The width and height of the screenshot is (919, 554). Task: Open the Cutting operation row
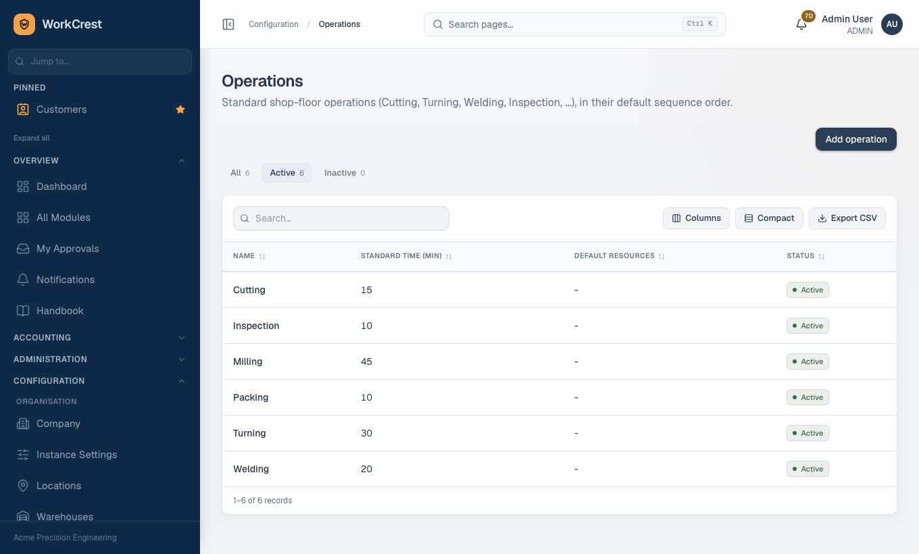560,290
